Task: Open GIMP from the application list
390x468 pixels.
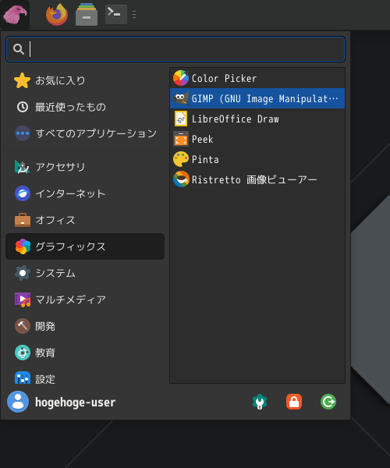Action: (257, 98)
